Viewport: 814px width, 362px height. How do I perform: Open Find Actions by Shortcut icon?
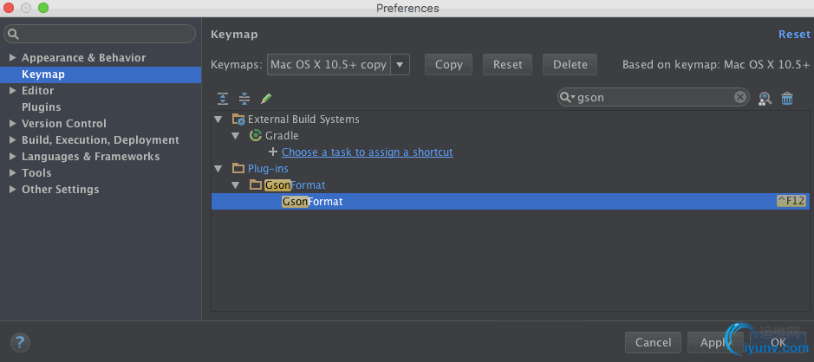765,99
